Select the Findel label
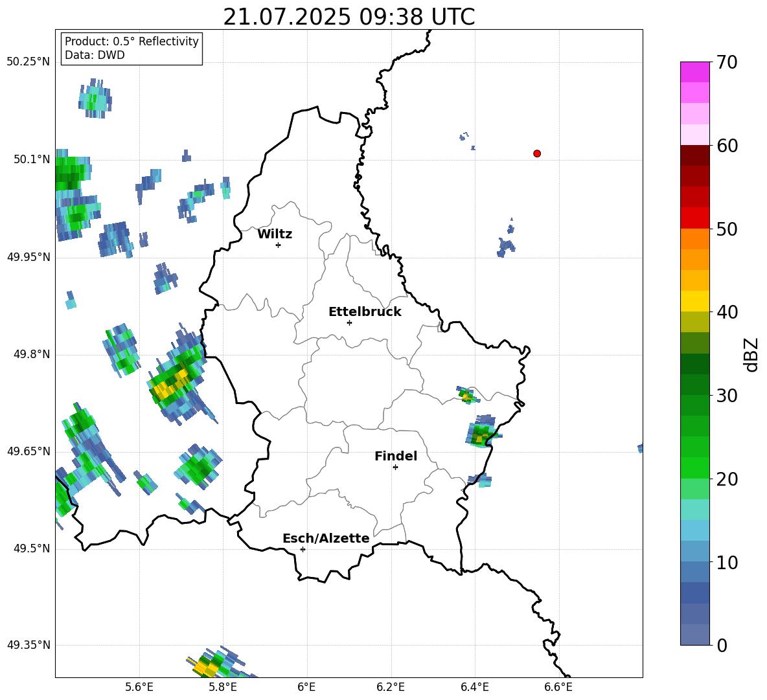The height and width of the screenshot is (700, 767). [x=396, y=456]
